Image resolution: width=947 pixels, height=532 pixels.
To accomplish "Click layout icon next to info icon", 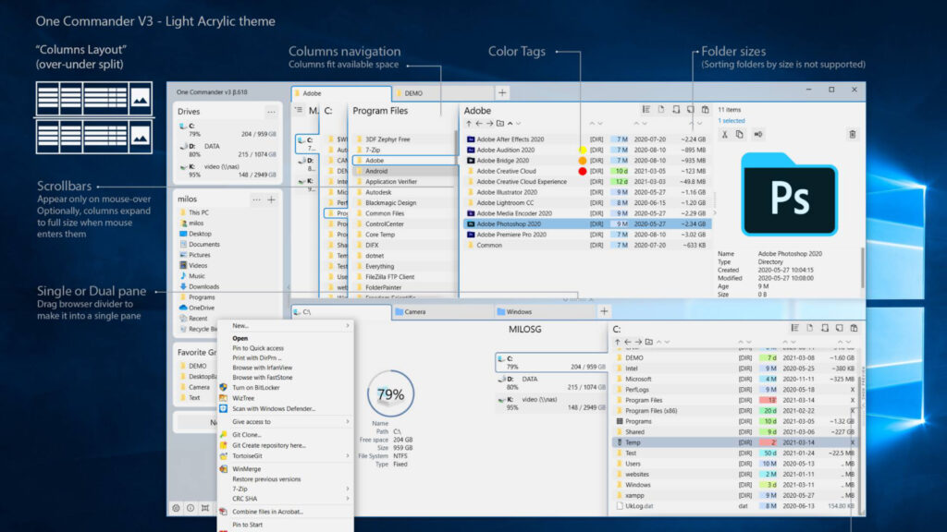I will (205, 509).
